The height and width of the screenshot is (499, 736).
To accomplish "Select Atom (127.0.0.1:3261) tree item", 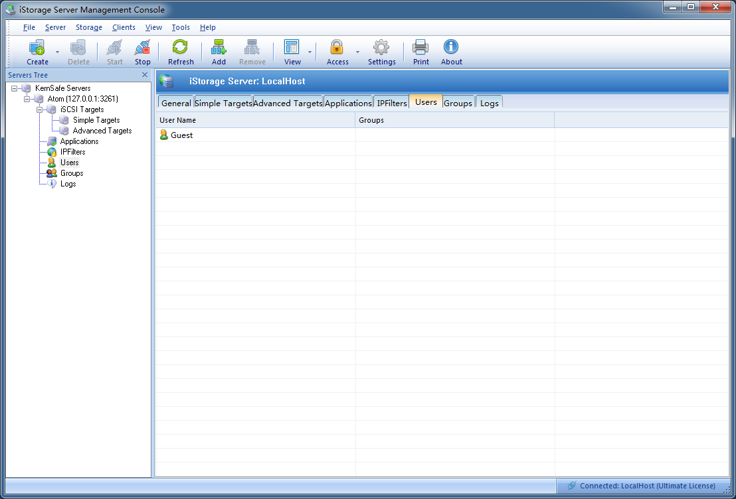I will [x=82, y=99].
